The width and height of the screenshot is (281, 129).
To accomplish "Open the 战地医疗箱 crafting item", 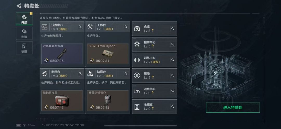I will click(x=62, y=101).
